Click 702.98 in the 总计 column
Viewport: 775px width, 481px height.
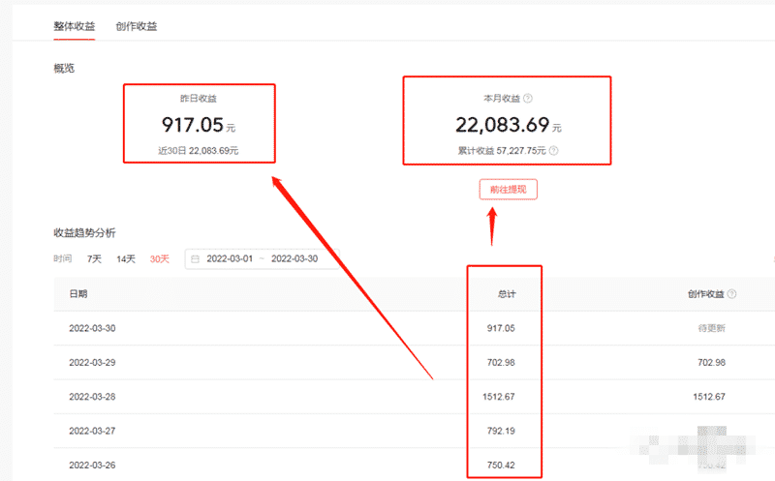[x=501, y=363]
